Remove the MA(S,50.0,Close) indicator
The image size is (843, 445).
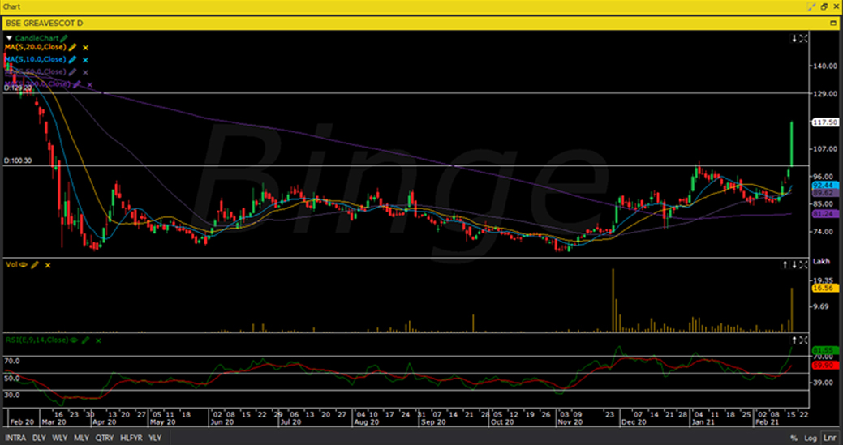point(85,72)
